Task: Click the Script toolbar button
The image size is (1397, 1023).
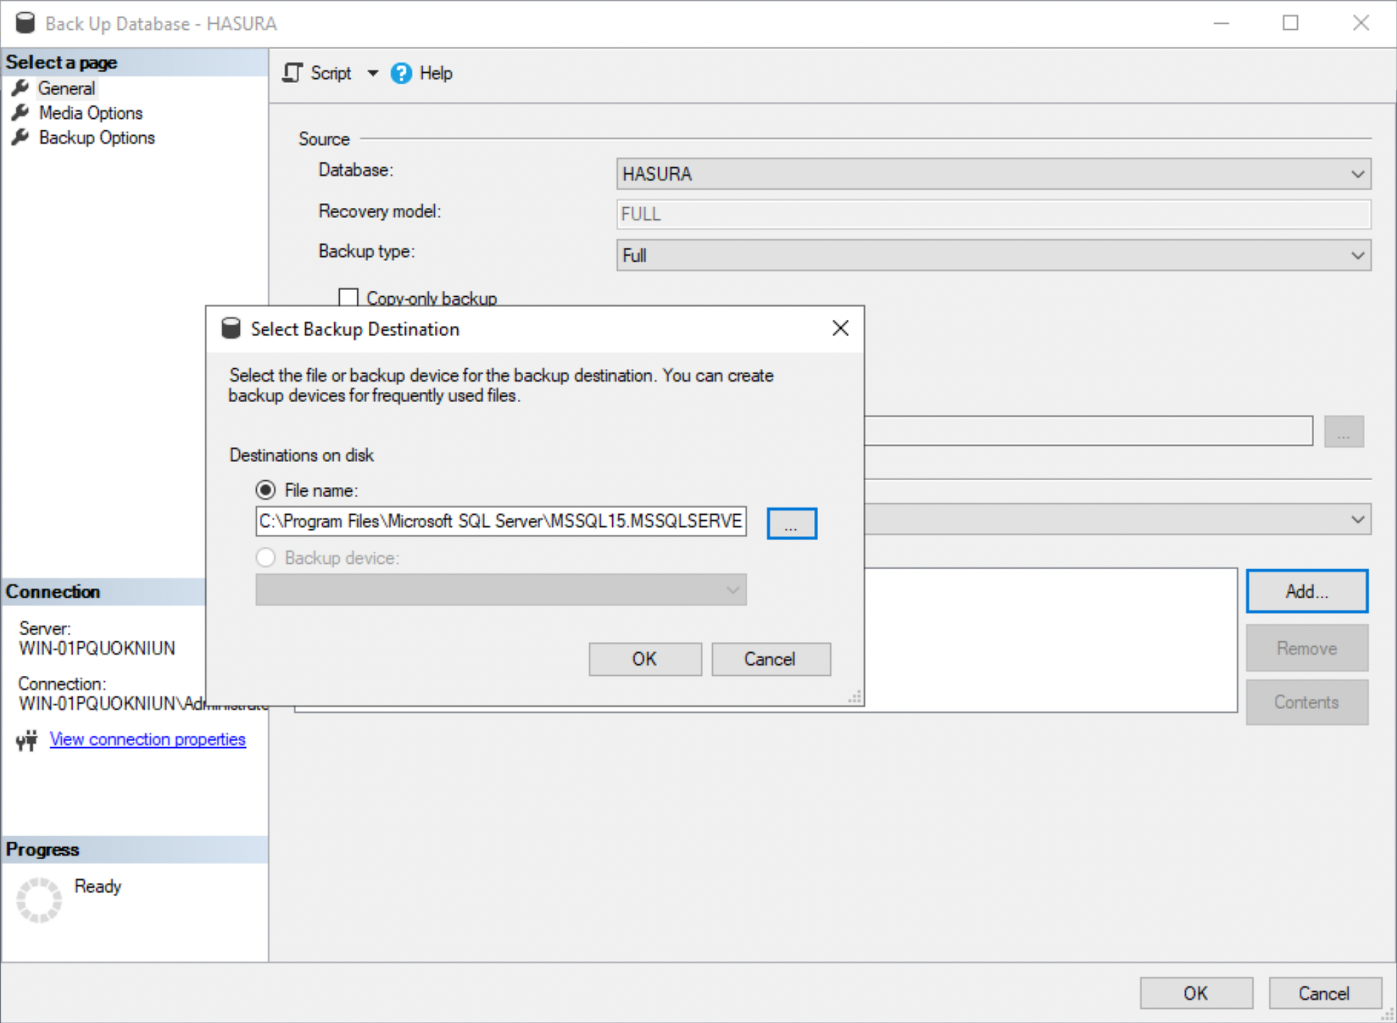Action: coord(318,73)
